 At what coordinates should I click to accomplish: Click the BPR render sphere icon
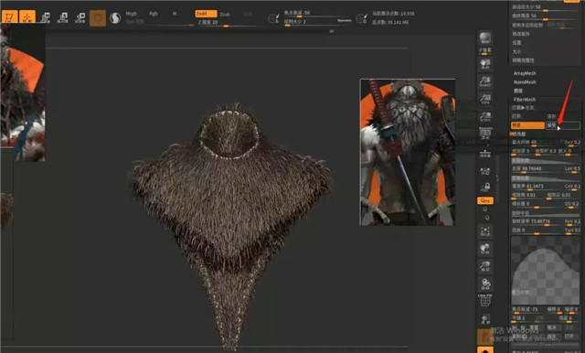[x=485, y=39]
